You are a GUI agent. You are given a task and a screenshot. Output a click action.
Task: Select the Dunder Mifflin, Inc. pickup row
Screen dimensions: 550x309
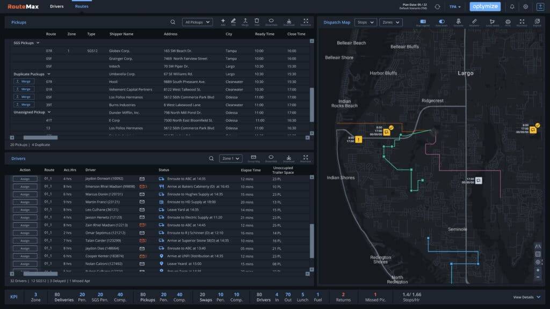(x=160, y=113)
